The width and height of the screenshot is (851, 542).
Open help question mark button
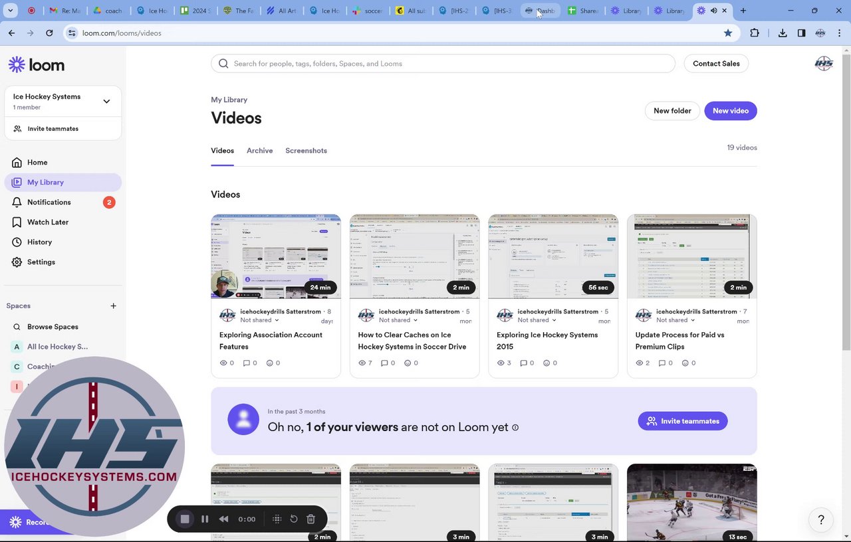(x=821, y=519)
